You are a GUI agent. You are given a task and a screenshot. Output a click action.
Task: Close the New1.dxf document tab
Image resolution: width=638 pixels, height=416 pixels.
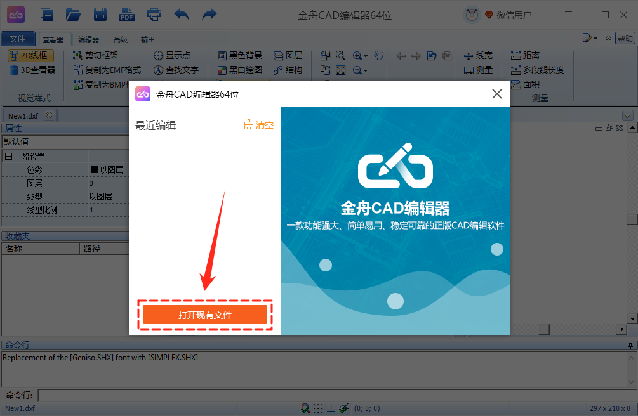[x=50, y=115]
